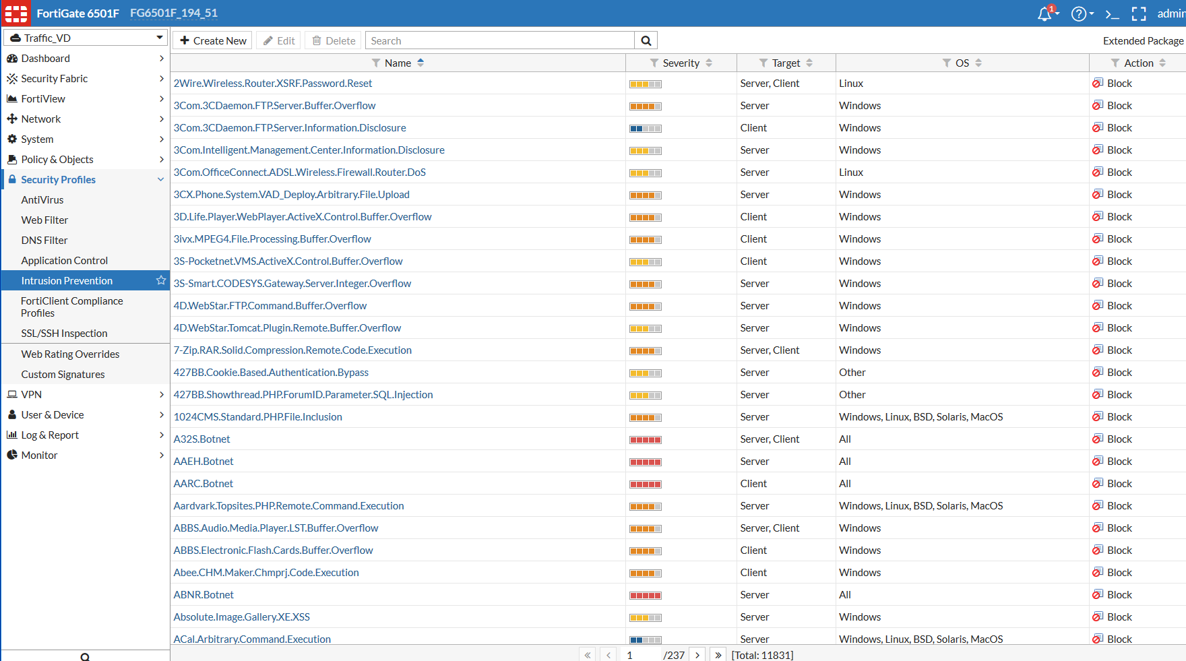Click the sidebar search magnifier icon
This screenshot has height=661, width=1186.
click(85, 656)
